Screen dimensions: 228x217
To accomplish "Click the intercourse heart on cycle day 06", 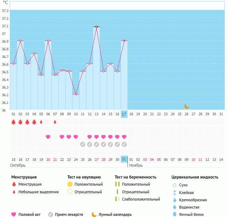I will click(x=48, y=137).
